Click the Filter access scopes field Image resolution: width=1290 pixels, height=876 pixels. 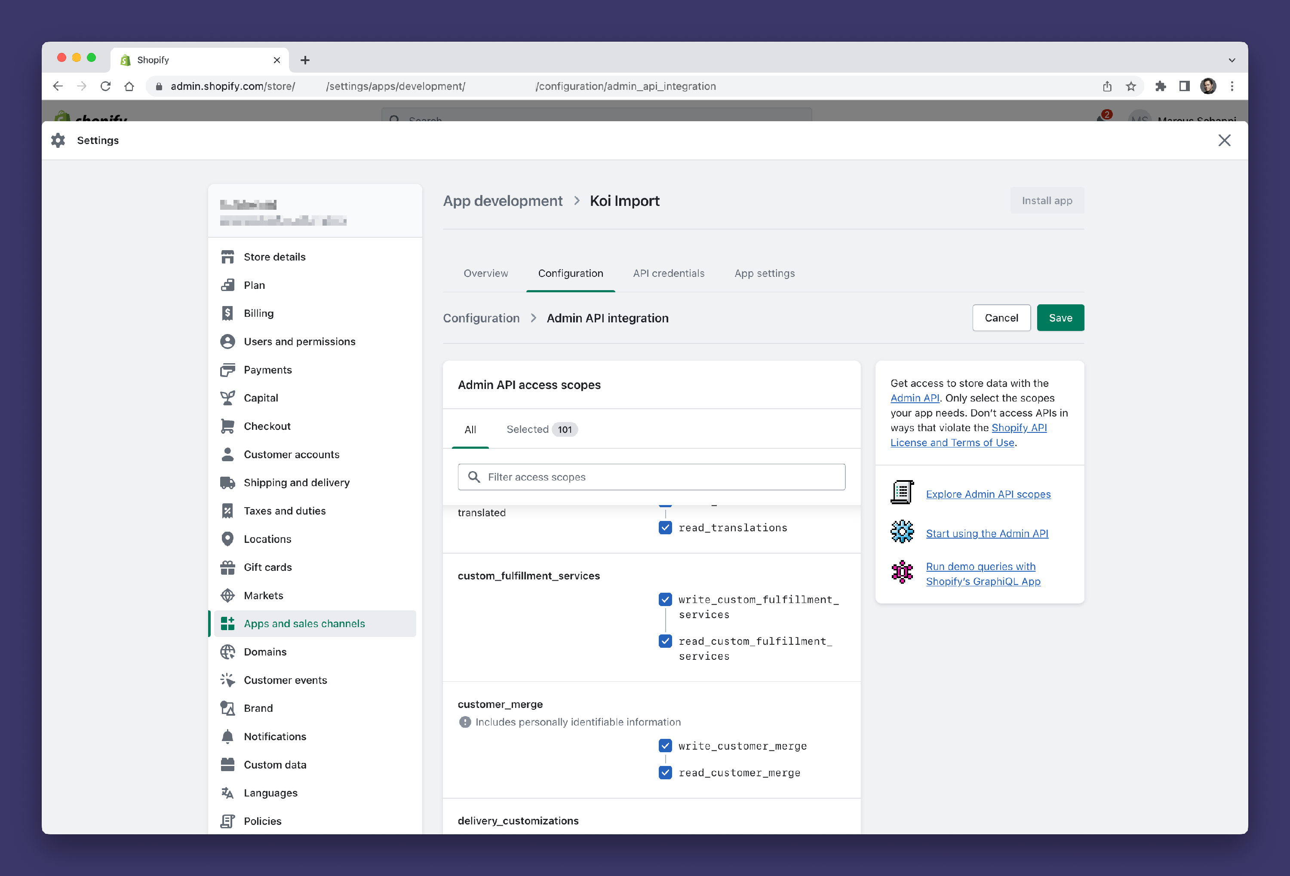(x=651, y=477)
